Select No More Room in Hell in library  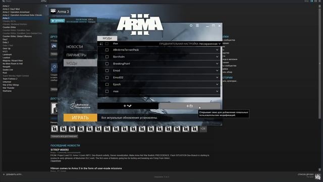(x=13, y=64)
